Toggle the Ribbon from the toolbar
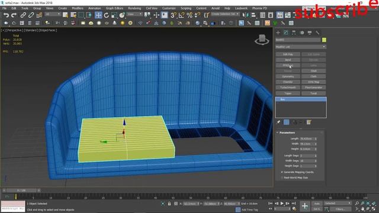Screen dimensions: 379x213 coord(280,15)
